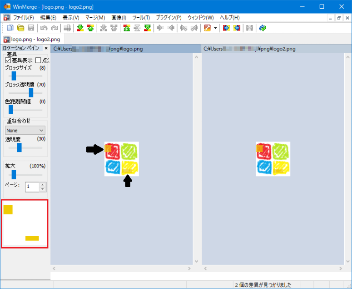Click the First difference toolbar icon

pyautogui.click(x=127, y=28)
